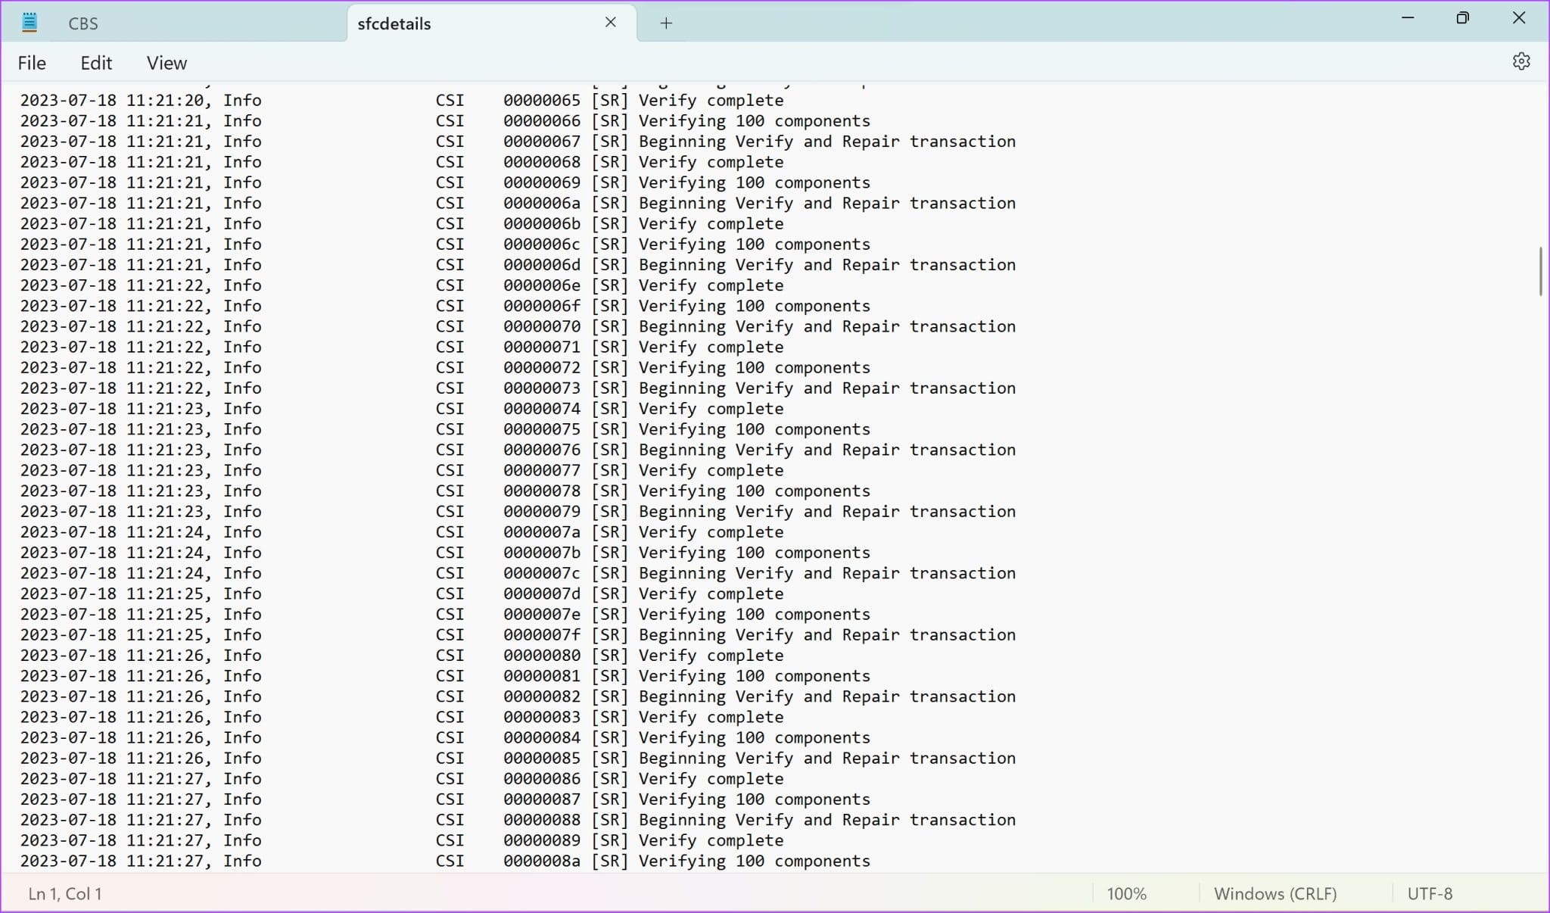Screen dimensions: 1550x913
Task: Click the close window button
Action: (x=1522, y=18)
